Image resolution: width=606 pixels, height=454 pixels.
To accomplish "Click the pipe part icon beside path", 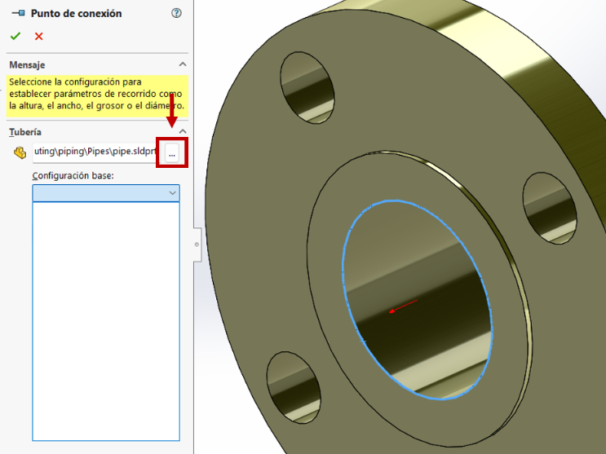I will click(x=20, y=152).
